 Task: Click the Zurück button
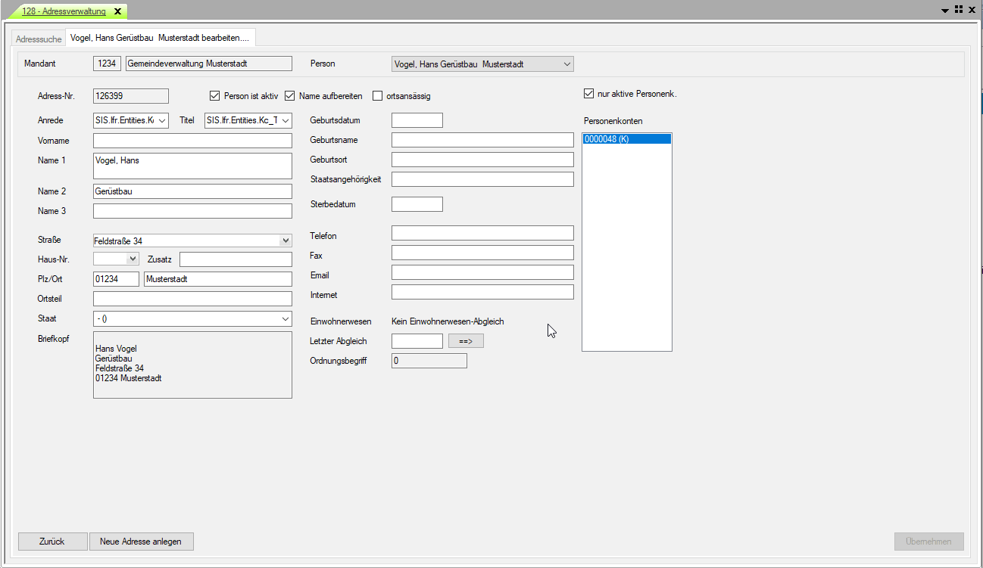coord(52,542)
